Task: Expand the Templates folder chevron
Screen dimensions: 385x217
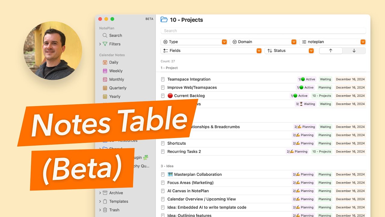Action: coord(100,201)
